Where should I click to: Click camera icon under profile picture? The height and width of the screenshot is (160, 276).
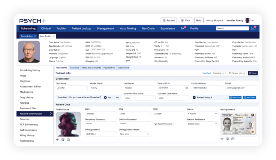(x=68, y=139)
